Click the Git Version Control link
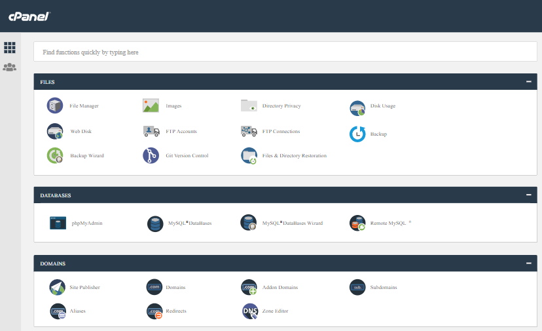 pos(187,156)
